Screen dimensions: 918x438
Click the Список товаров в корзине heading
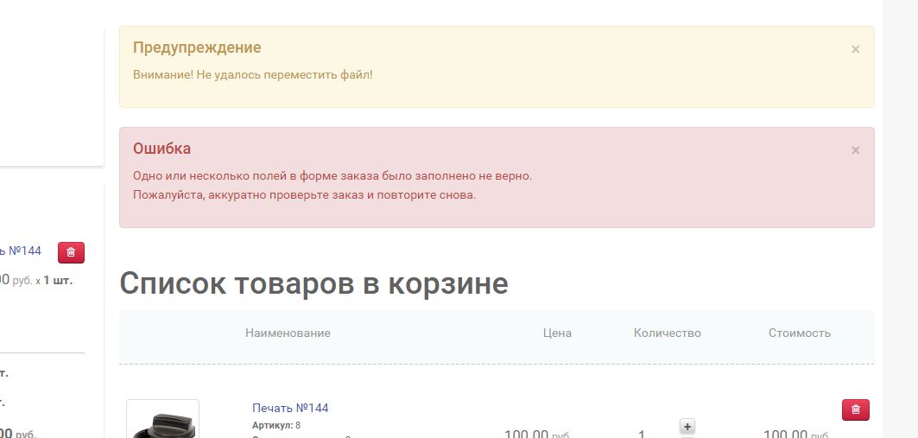pos(313,283)
